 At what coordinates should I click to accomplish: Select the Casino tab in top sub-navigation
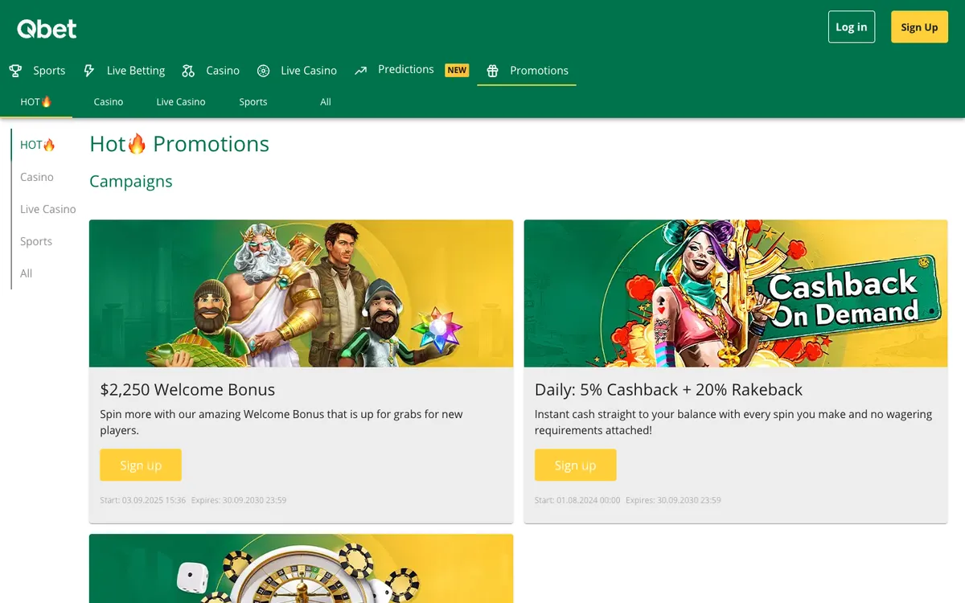coord(109,102)
